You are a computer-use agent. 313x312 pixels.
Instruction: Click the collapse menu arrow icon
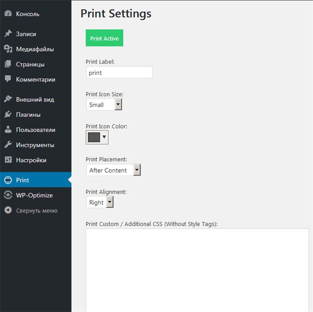tap(8, 210)
